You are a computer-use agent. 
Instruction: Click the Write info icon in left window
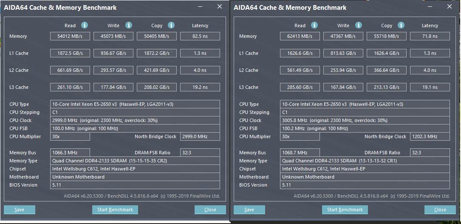tap(129, 26)
